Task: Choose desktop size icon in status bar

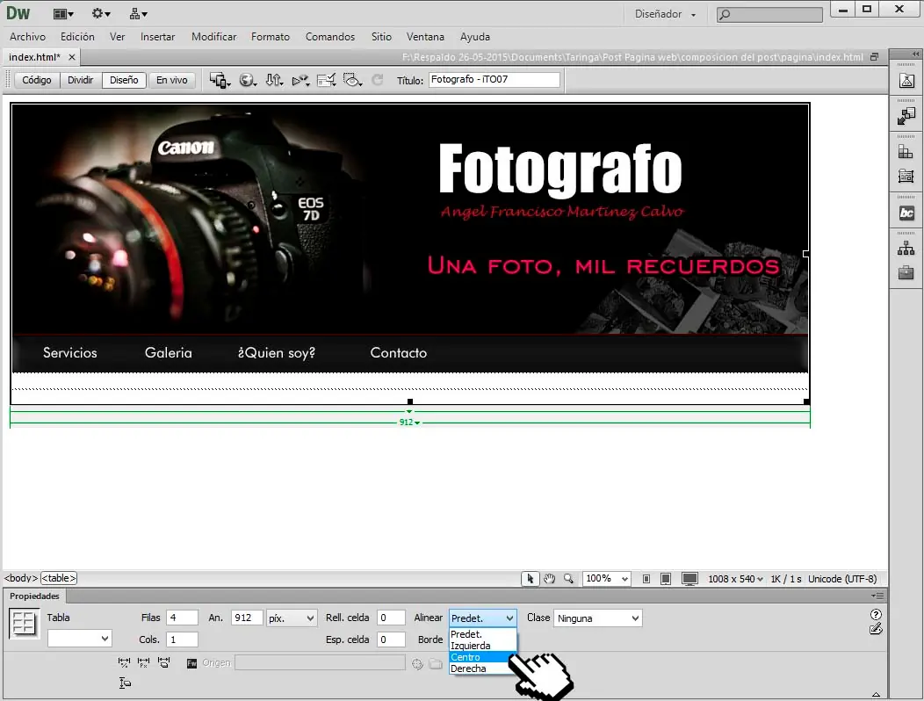Action: coord(689,579)
